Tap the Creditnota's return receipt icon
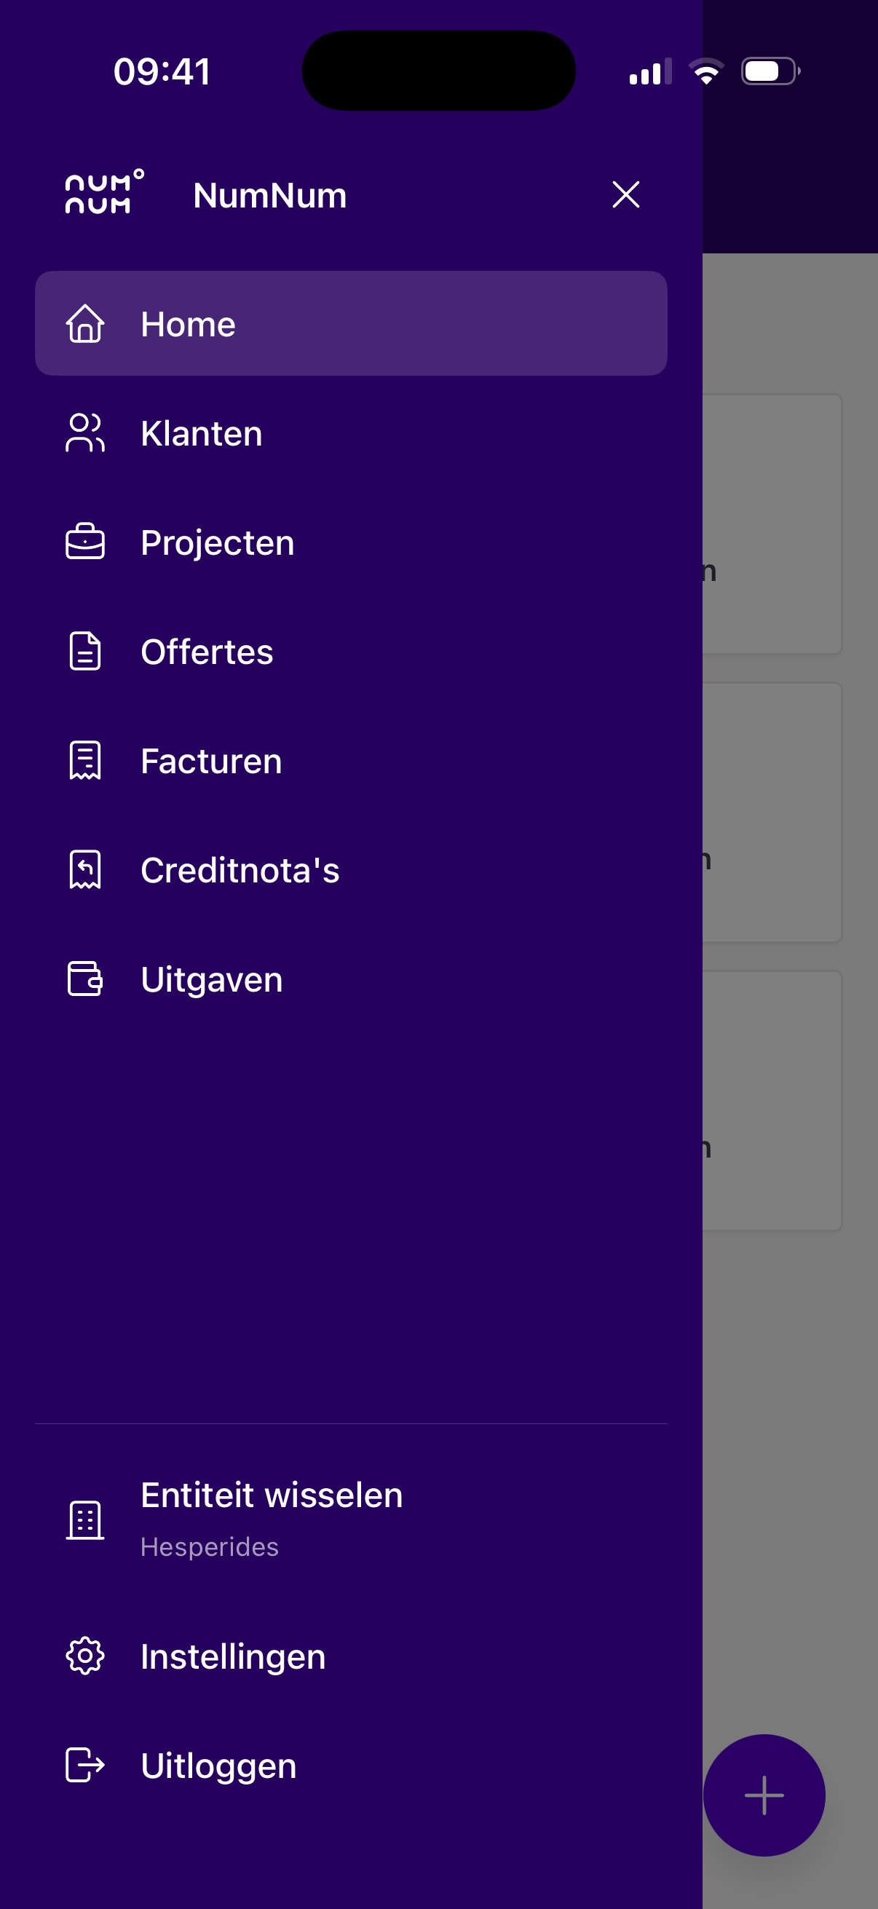878x1909 pixels. [85, 869]
